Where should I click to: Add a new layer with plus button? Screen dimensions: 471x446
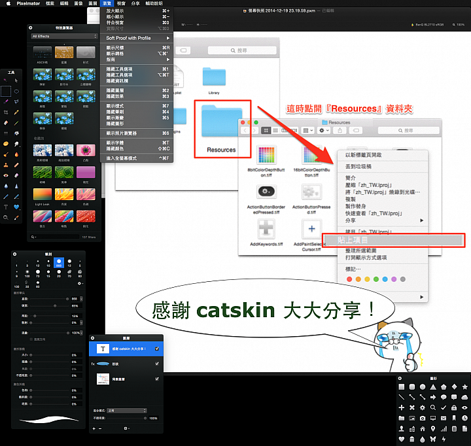pyautogui.click(x=94, y=428)
